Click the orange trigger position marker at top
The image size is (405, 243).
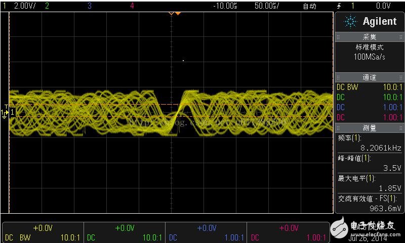(175, 13)
